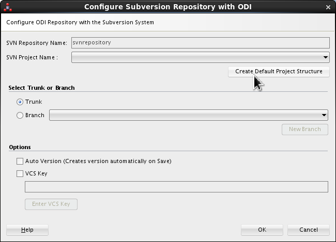Select the Branch radio button
Image resolution: width=336 pixels, height=242 pixels.
click(x=20, y=116)
